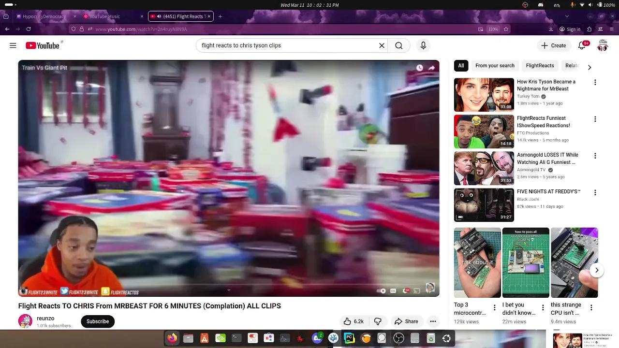The image size is (619, 348).
Task: Open browser downloads panel
Action: click(551, 29)
